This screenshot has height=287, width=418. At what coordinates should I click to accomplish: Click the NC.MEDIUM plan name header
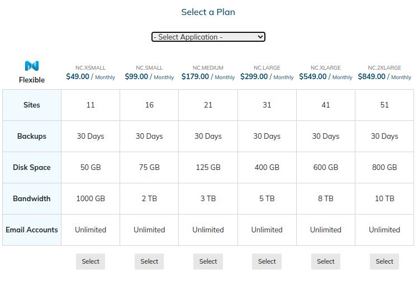click(208, 68)
